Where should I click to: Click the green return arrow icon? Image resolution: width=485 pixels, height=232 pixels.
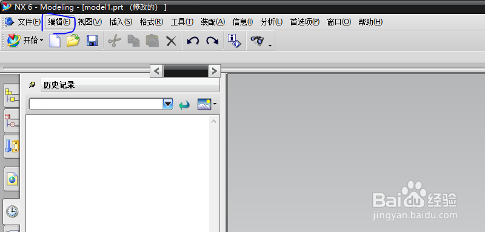click(x=184, y=105)
